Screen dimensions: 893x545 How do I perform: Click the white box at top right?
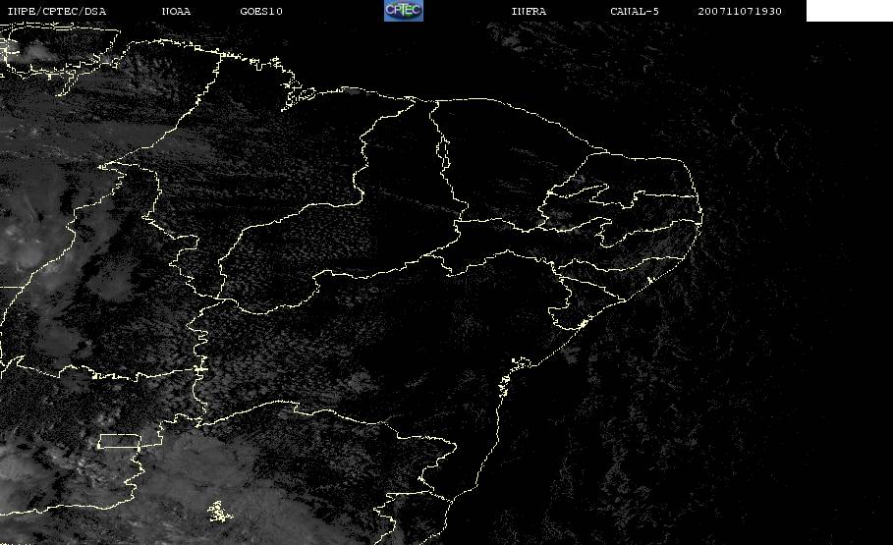pyautogui.click(x=850, y=11)
